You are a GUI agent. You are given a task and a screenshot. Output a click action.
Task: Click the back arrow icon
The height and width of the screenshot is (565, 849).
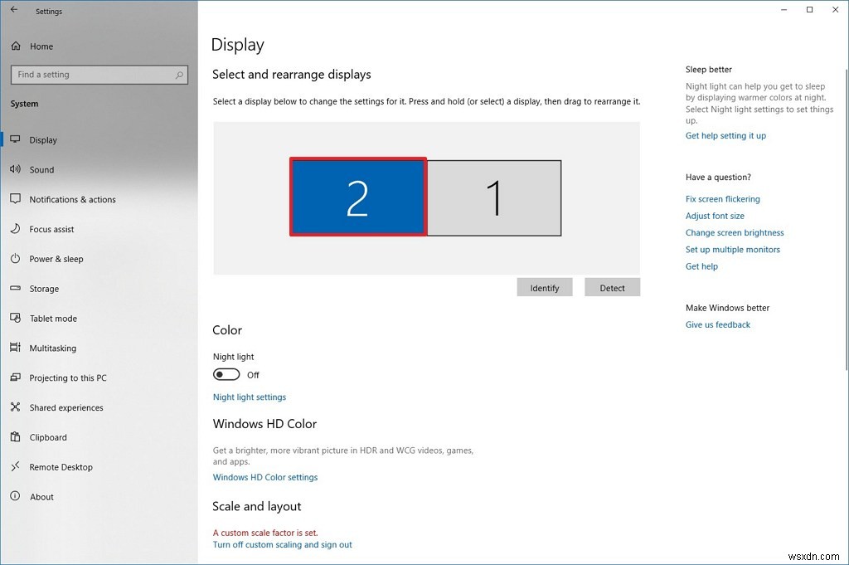[14, 10]
